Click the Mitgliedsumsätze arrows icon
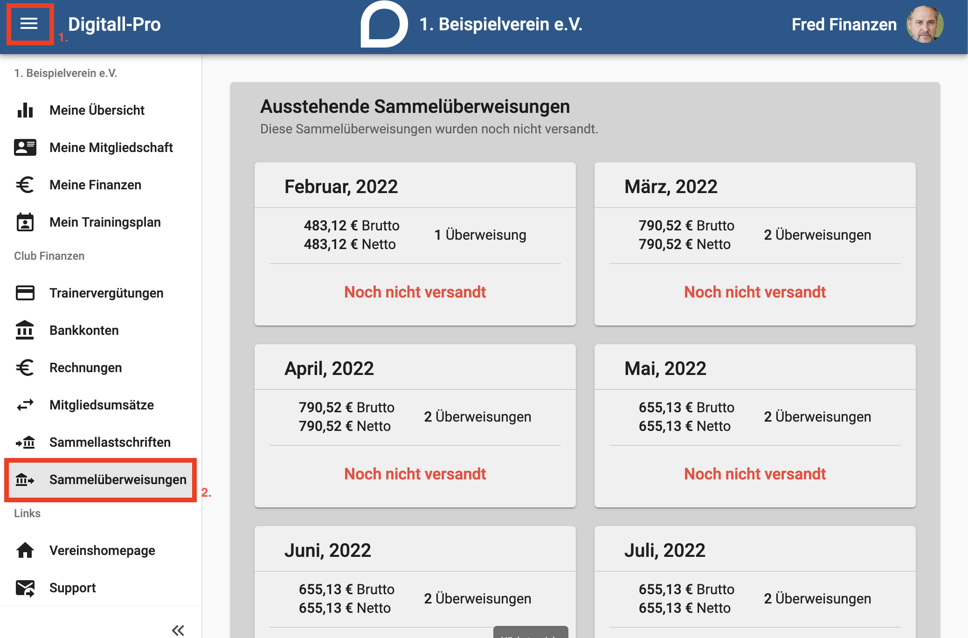Screen dimensions: 968x638 pyautogui.click(x=25, y=405)
